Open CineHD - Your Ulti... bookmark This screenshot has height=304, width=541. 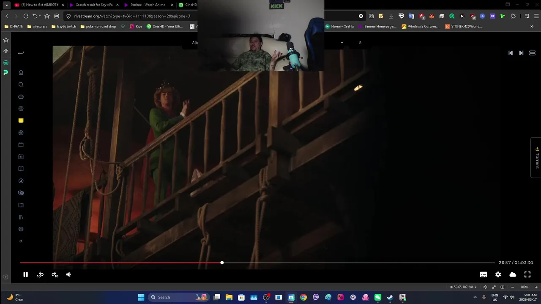point(165,26)
